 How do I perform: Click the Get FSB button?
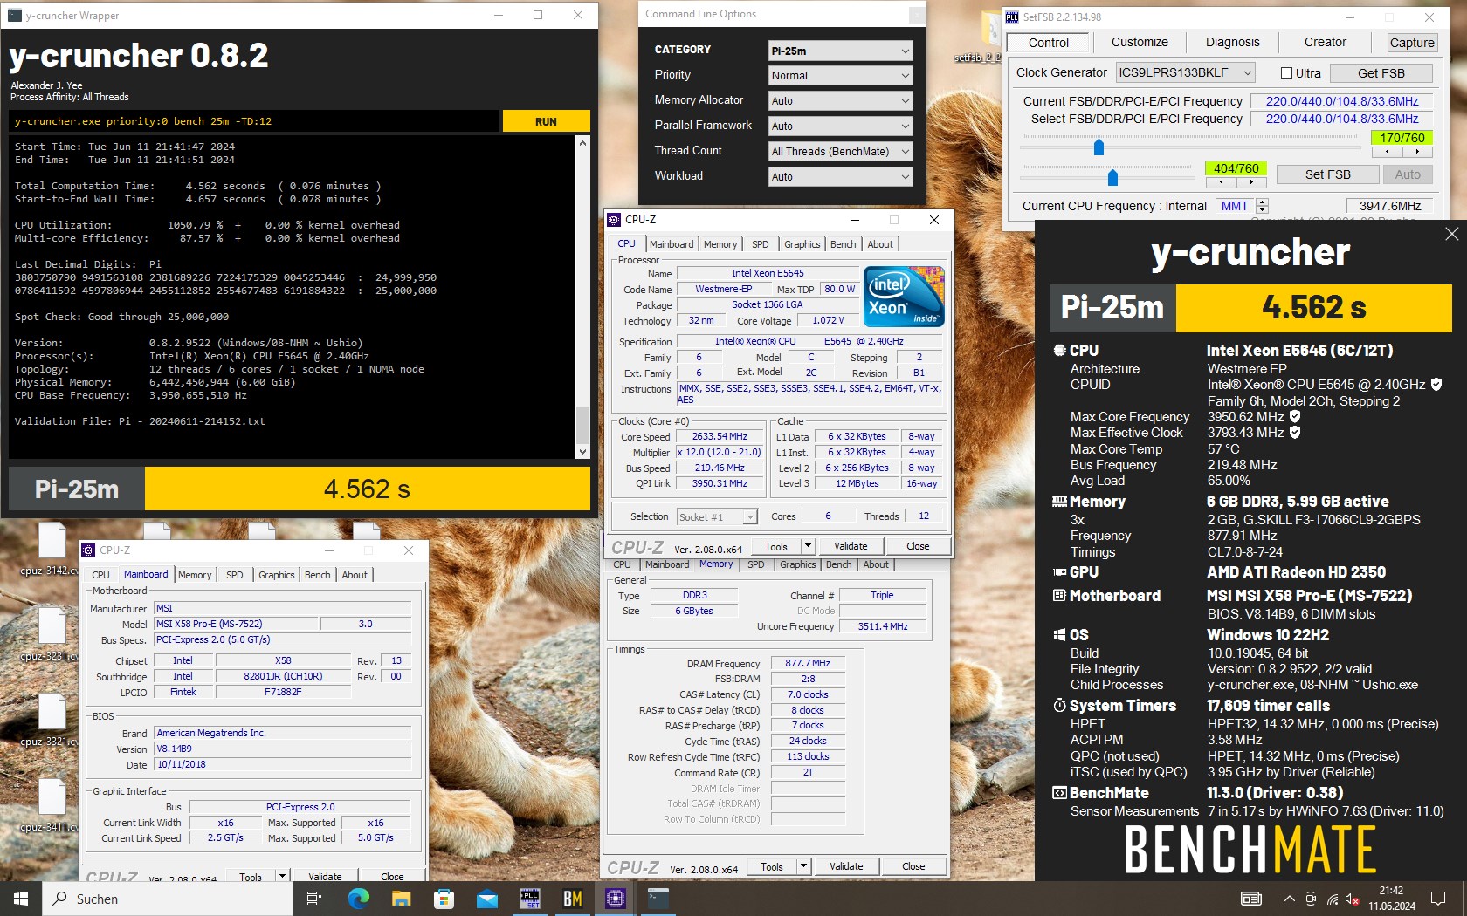[1381, 73]
